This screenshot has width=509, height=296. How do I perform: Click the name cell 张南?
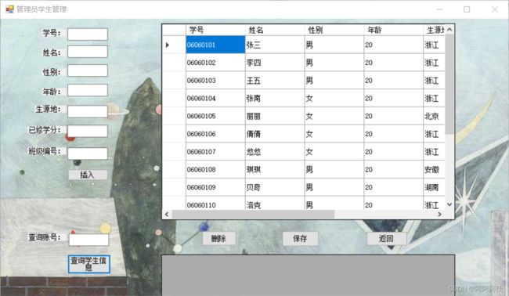pyautogui.click(x=275, y=98)
